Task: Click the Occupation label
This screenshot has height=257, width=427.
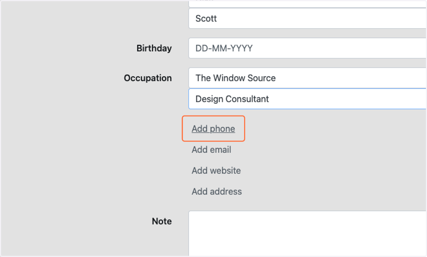Action: coord(148,78)
